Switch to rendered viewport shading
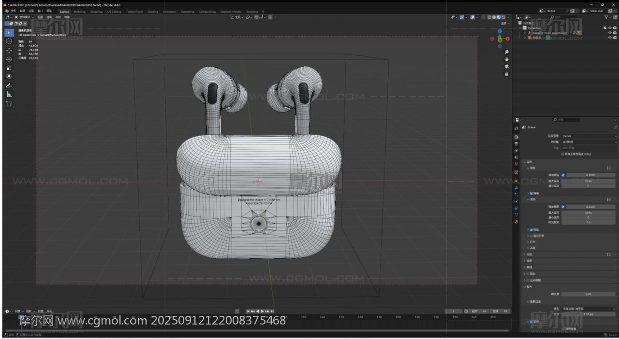619x339 pixels. (x=503, y=17)
